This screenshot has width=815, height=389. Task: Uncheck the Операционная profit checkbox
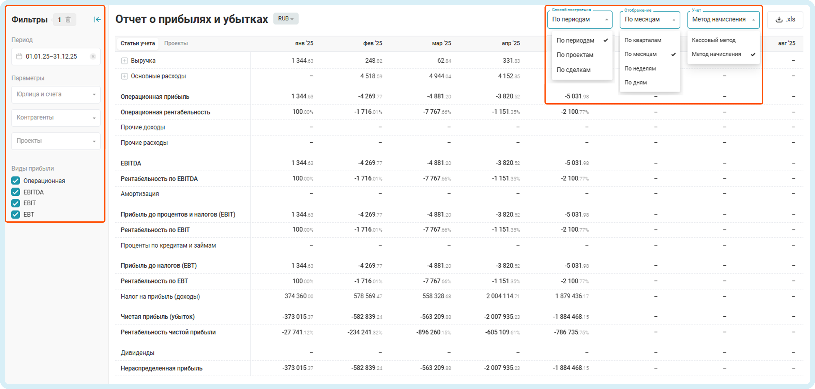tap(15, 181)
